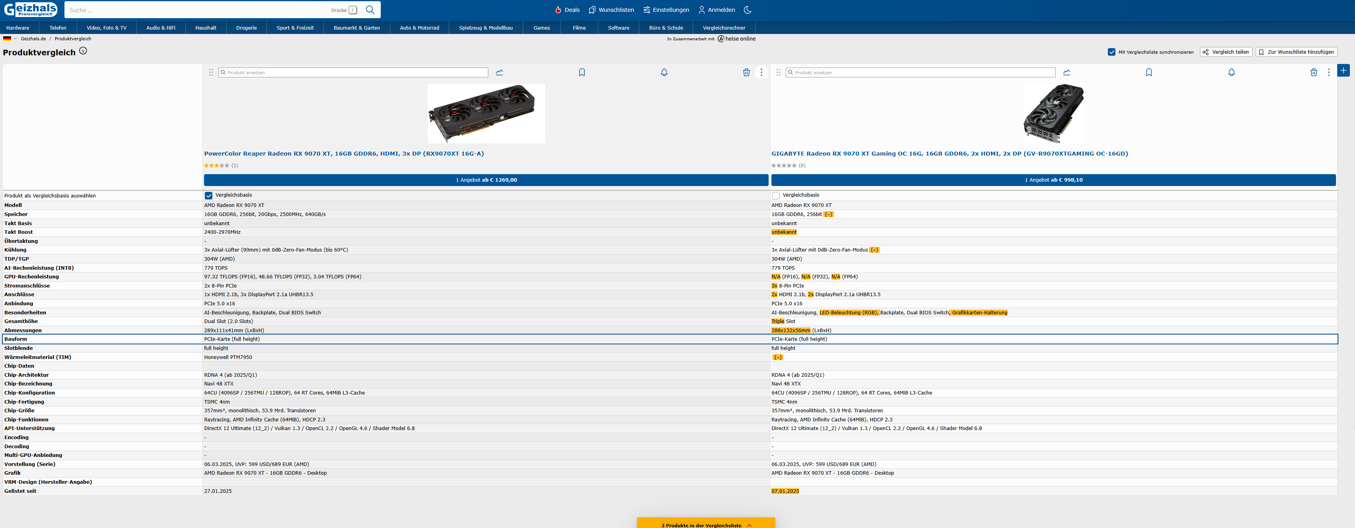Screen dimensions: 1355x528
Task: Click Produkt ersetzen field for PowerColor
Action: tap(355, 73)
